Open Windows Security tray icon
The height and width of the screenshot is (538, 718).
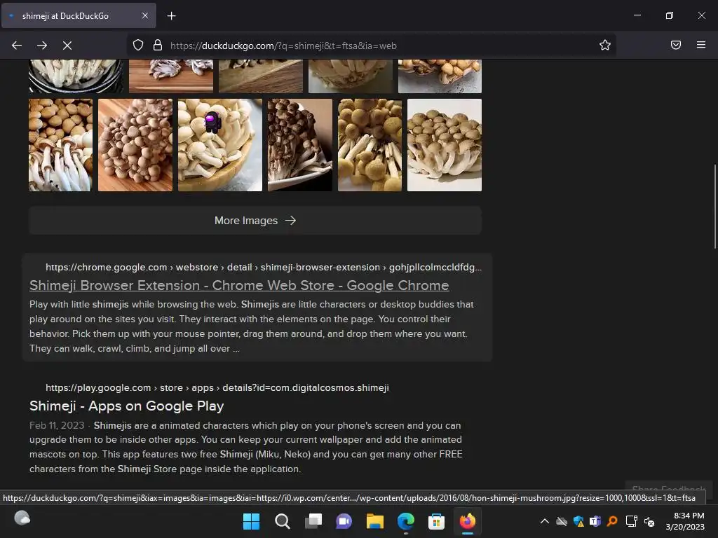[578, 521]
